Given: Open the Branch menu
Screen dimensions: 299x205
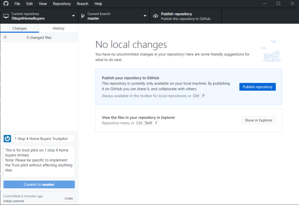Looking at the screenshot, I should pos(83,3).
